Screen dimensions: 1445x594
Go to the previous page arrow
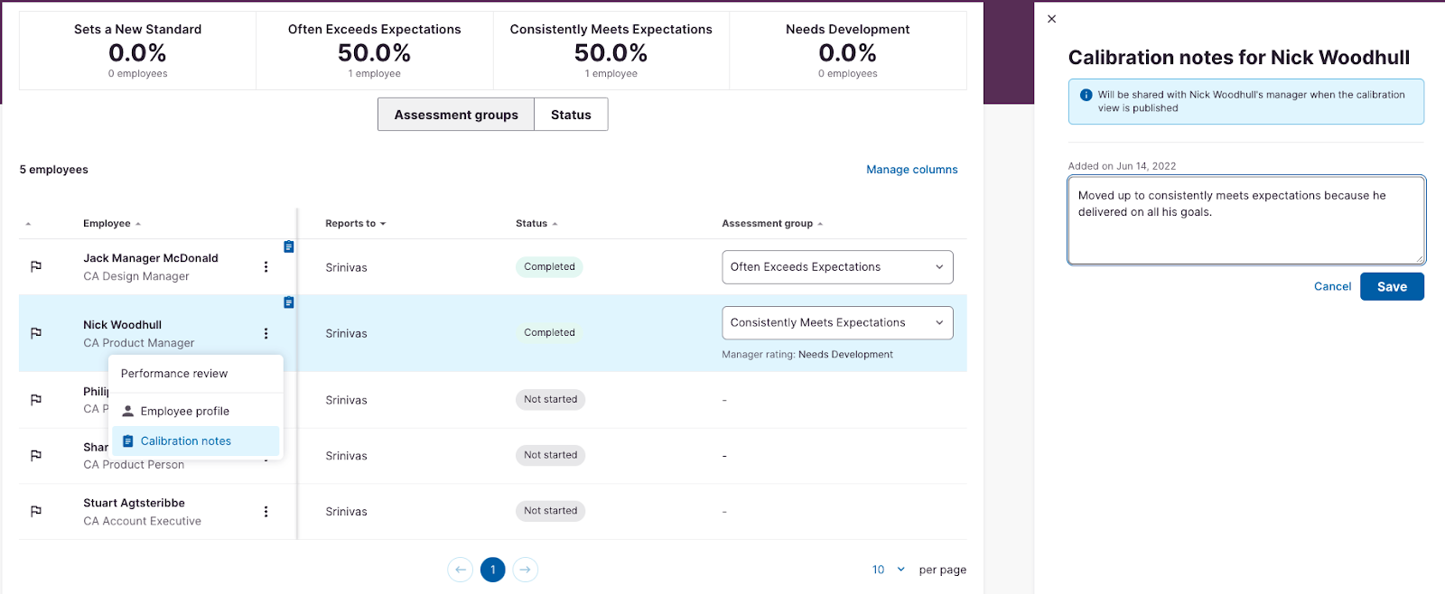(461, 570)
